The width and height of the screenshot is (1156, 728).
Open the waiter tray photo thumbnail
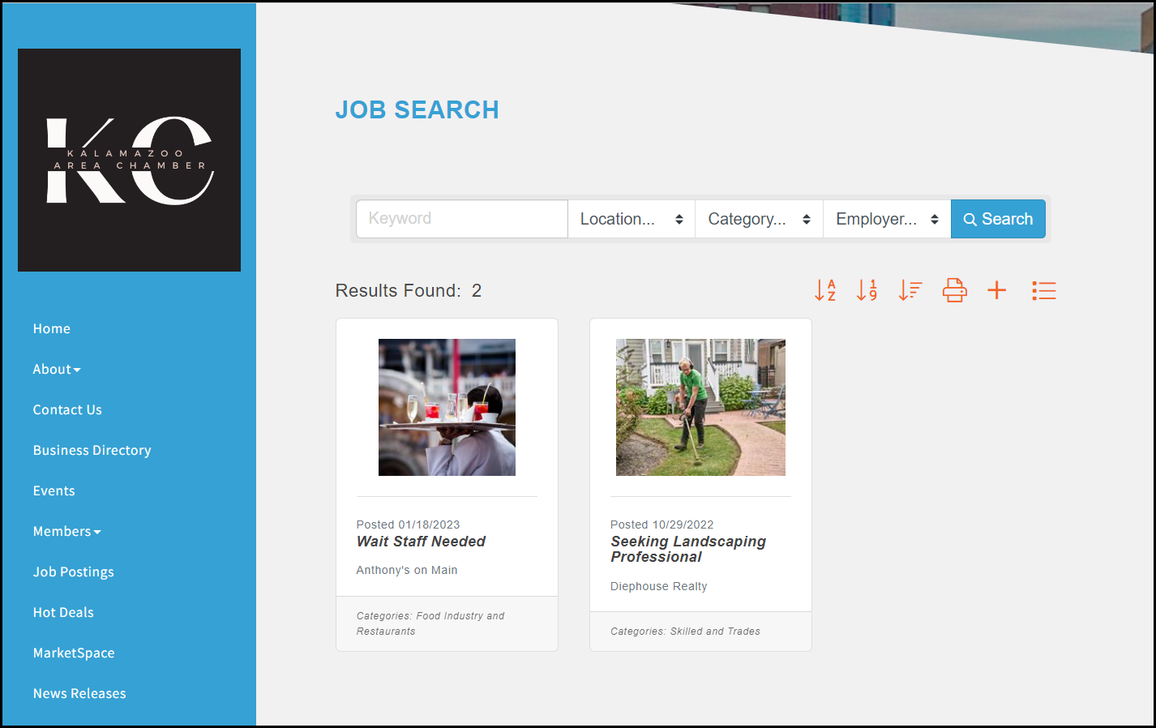tap(447, 407)
